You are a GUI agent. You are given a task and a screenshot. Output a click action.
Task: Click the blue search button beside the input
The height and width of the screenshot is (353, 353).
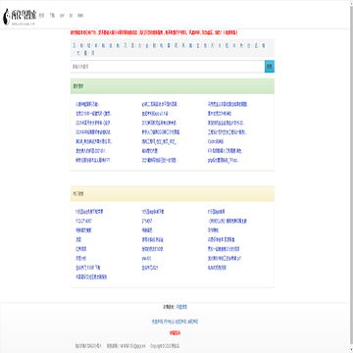[270, 67]
